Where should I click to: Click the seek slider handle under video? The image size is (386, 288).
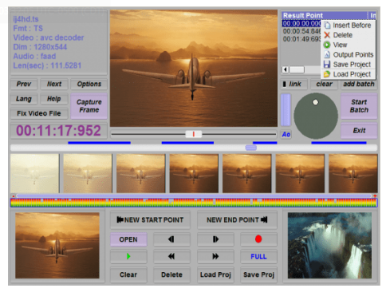coord(194,134)
